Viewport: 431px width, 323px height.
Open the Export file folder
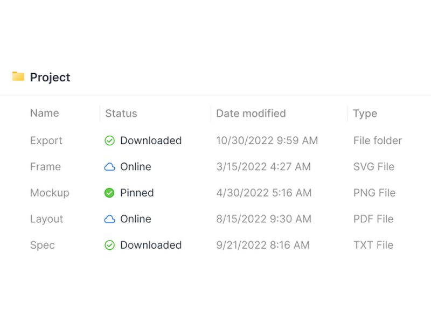(x=46, y=141)
